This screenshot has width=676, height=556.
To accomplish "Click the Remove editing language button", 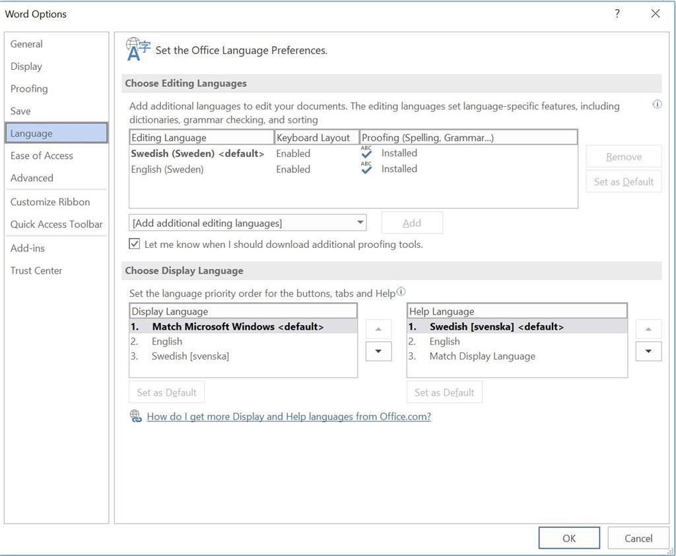I will (623, 156).
